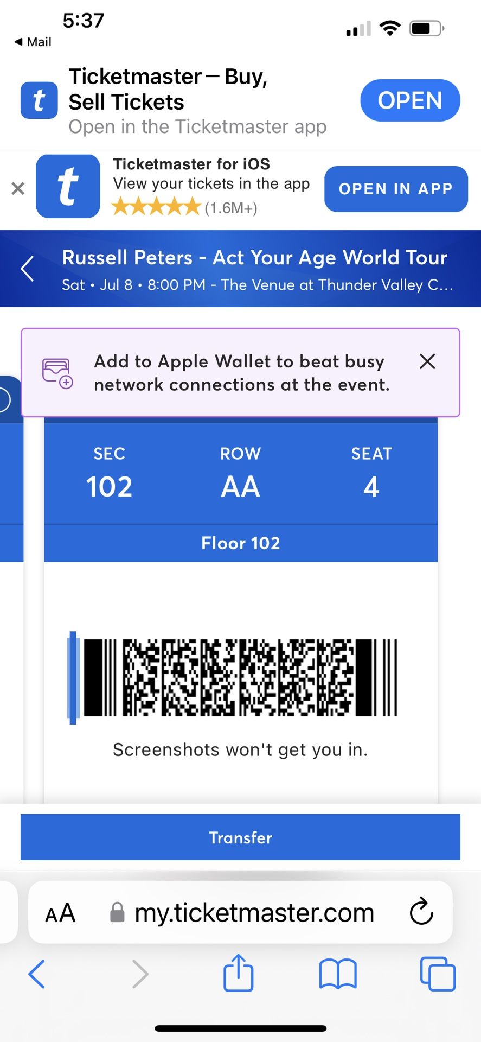Tap the OPEN button for Ticketmaster app

pyautogui.click(x=410, y=100)
